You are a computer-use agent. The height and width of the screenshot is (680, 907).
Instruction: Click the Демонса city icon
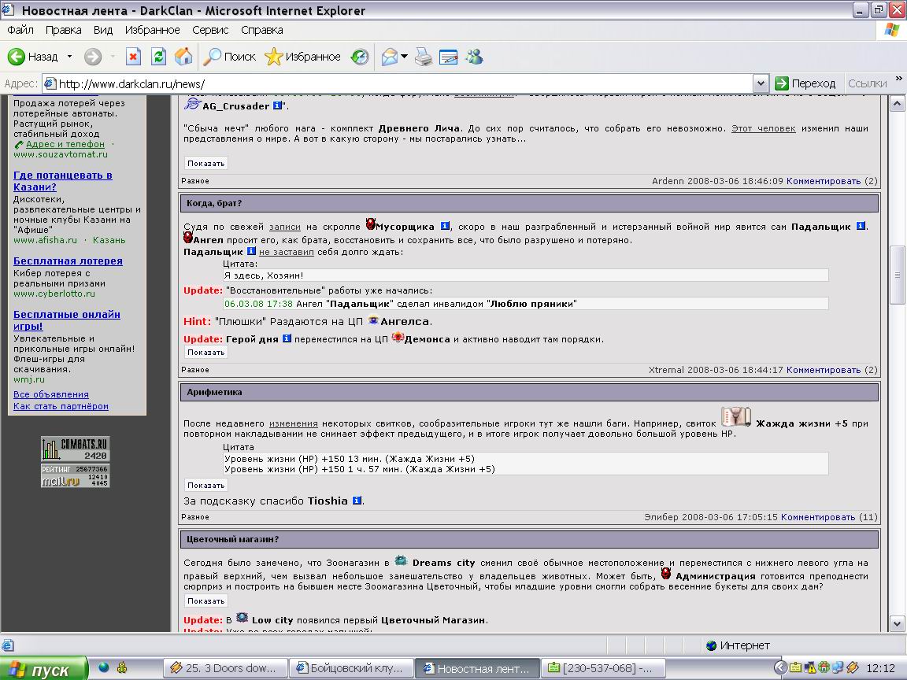click(x=398, y=338)
